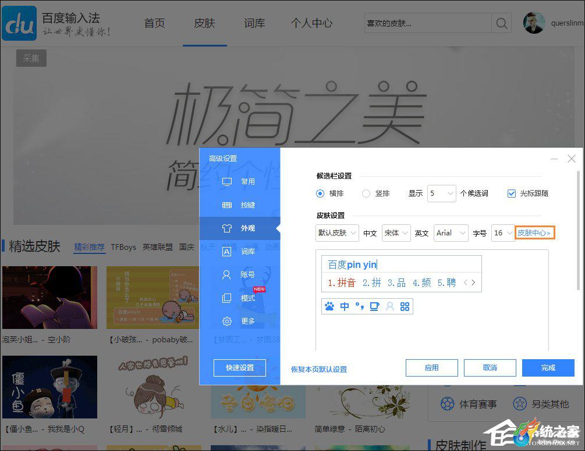Screen dimensions: 585x451
Task: Click the 应用 apply button
Action: click(432, 367)
